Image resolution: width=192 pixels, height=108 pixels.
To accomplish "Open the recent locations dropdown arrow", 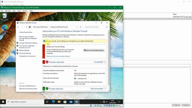I will 24,27.
